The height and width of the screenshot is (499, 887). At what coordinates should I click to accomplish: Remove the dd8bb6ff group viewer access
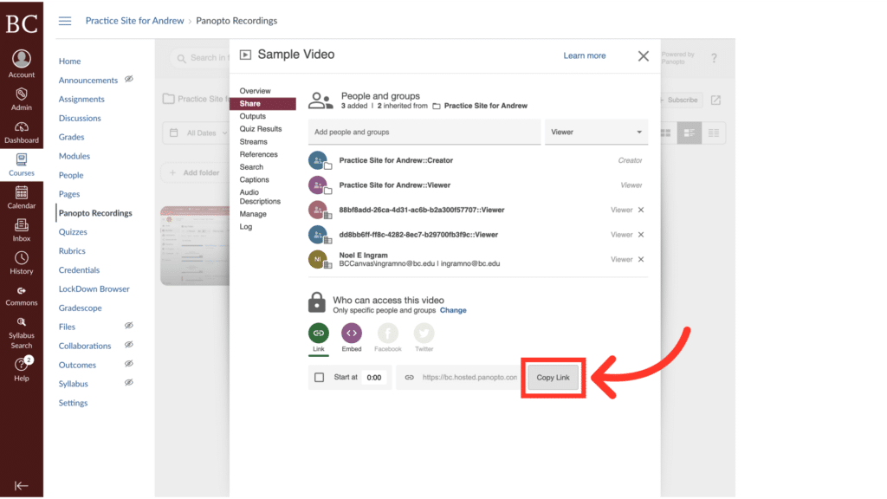(x=641, y=234)
